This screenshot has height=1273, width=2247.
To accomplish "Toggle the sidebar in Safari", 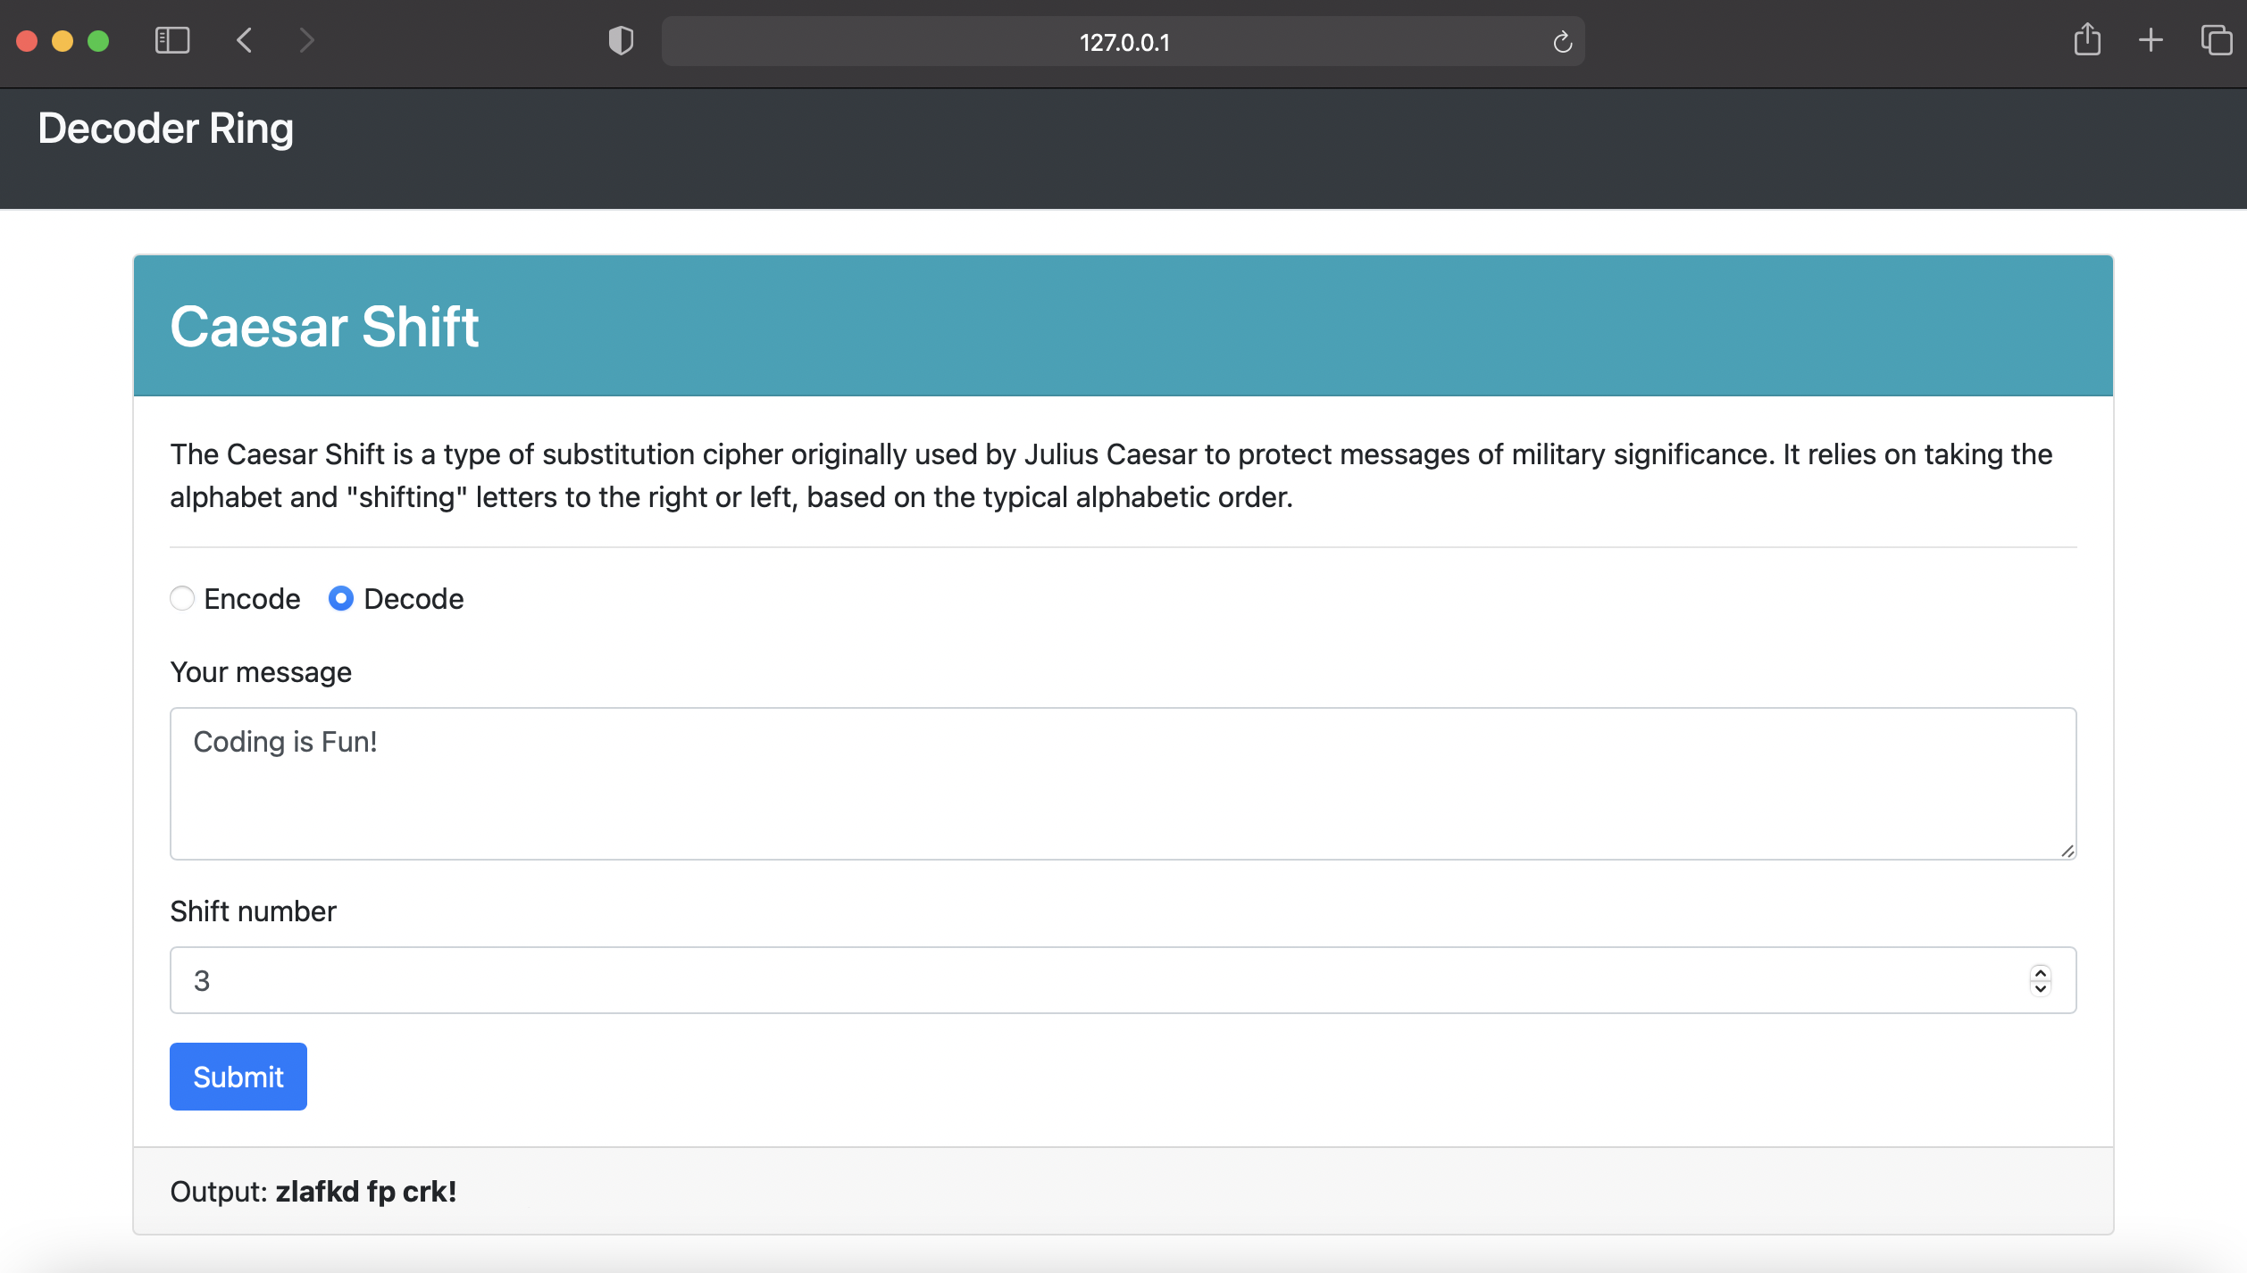I will click(173, 40).
